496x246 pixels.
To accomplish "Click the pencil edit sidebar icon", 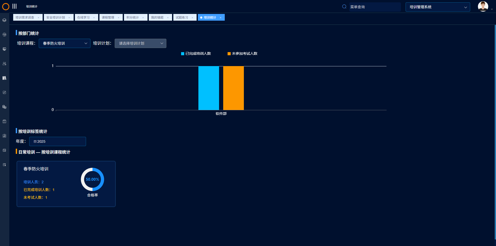I will (x=4, y=92).
